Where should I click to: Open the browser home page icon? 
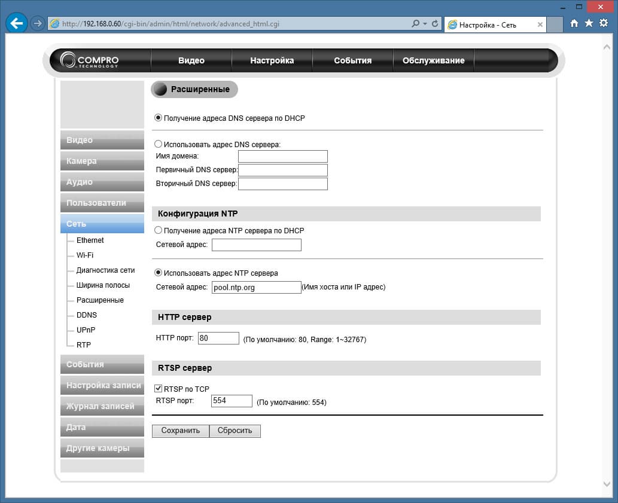point(574,23)
